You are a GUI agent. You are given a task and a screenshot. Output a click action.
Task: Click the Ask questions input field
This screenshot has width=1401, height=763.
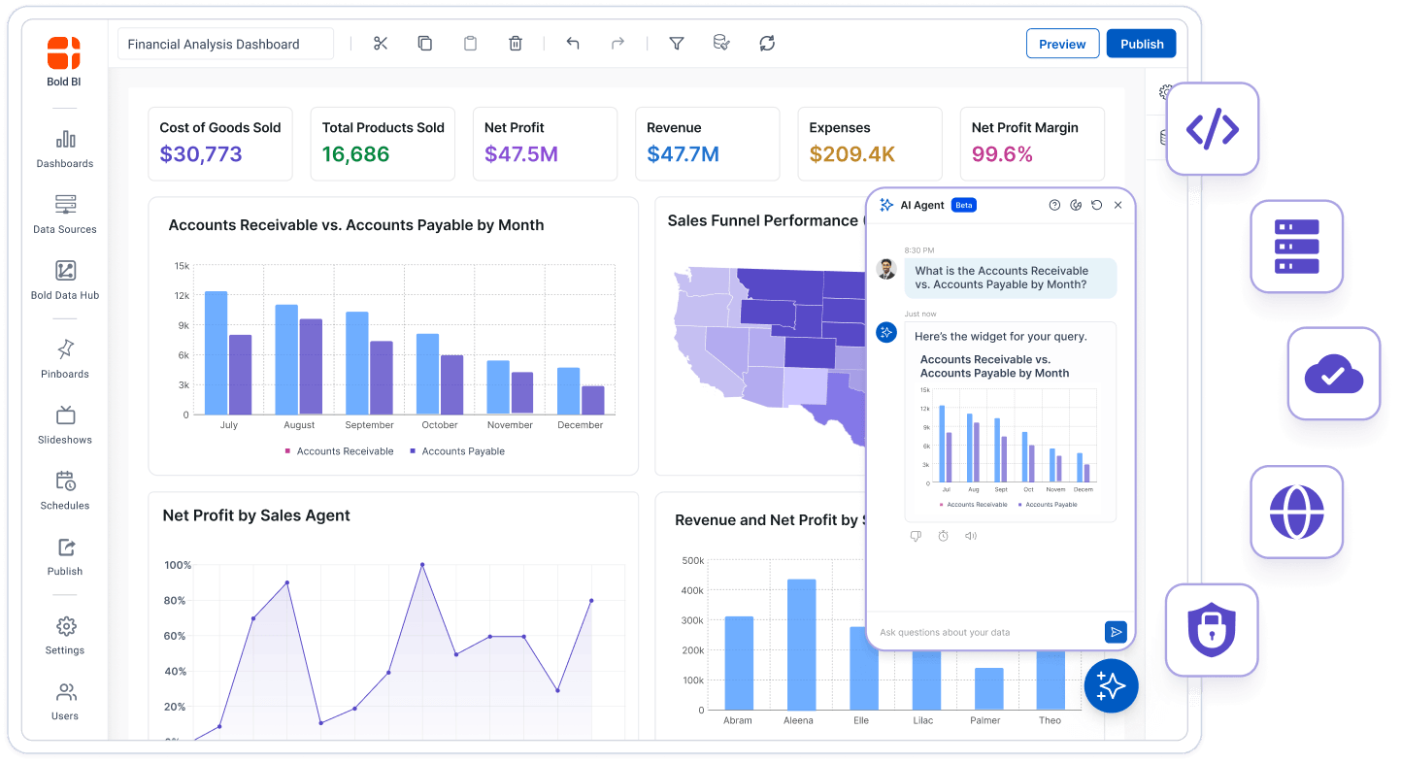985,632
